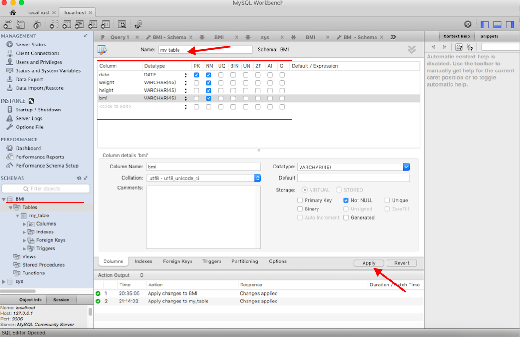520x337 pixels.
Task: Go forward in context help
Action: tap(445, 47)
